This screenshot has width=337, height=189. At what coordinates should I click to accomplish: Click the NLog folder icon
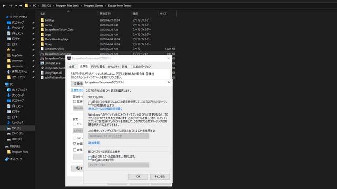click(x=42, y=44)
